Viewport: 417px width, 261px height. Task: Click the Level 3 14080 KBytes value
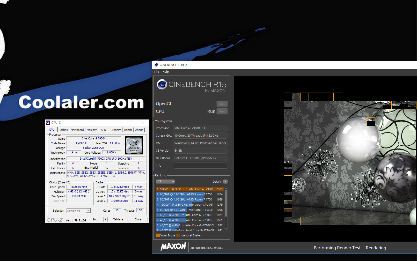click(x=119, y=201)
